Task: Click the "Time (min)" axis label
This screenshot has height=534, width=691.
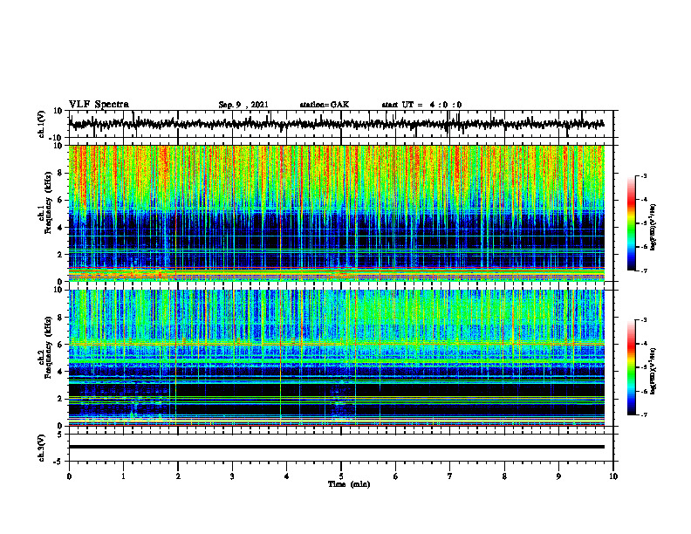Action: 349,484
